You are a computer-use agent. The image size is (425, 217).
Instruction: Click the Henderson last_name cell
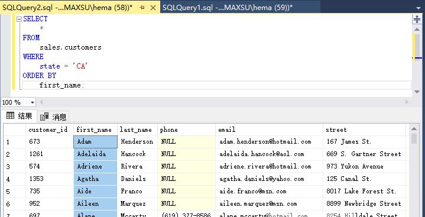tap(137, 141)
